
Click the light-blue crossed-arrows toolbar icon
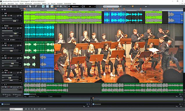(43, 6)
